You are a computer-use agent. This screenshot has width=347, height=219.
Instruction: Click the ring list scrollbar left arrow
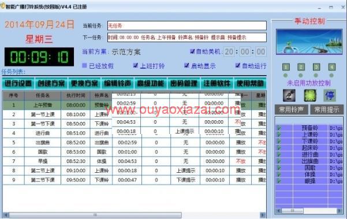pos(278,211)
